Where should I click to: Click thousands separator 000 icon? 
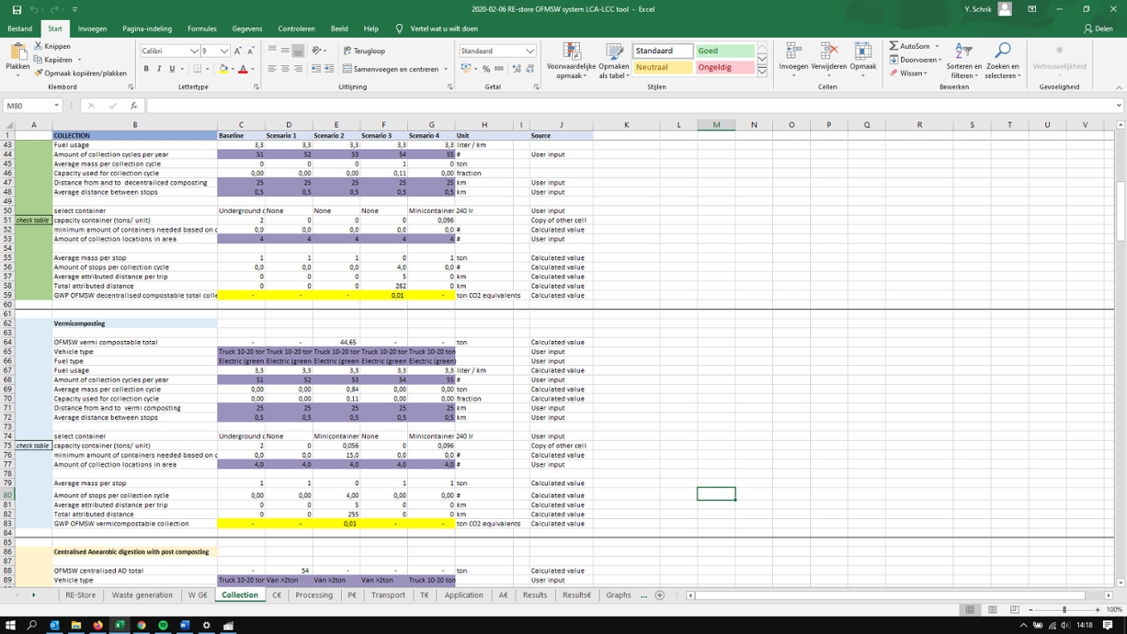[x=498, y=69]
